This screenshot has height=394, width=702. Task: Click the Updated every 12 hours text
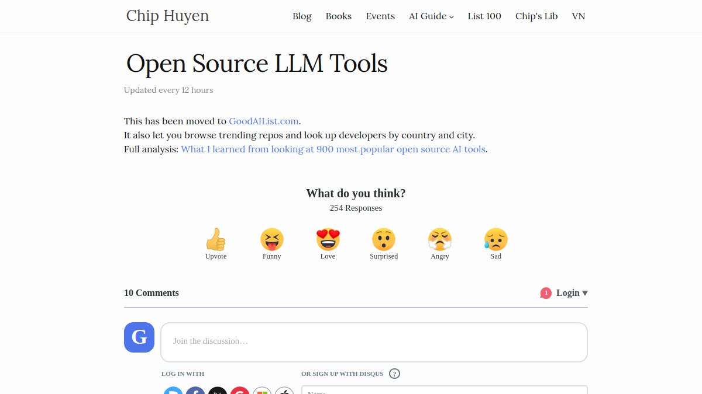click(168, 90)
